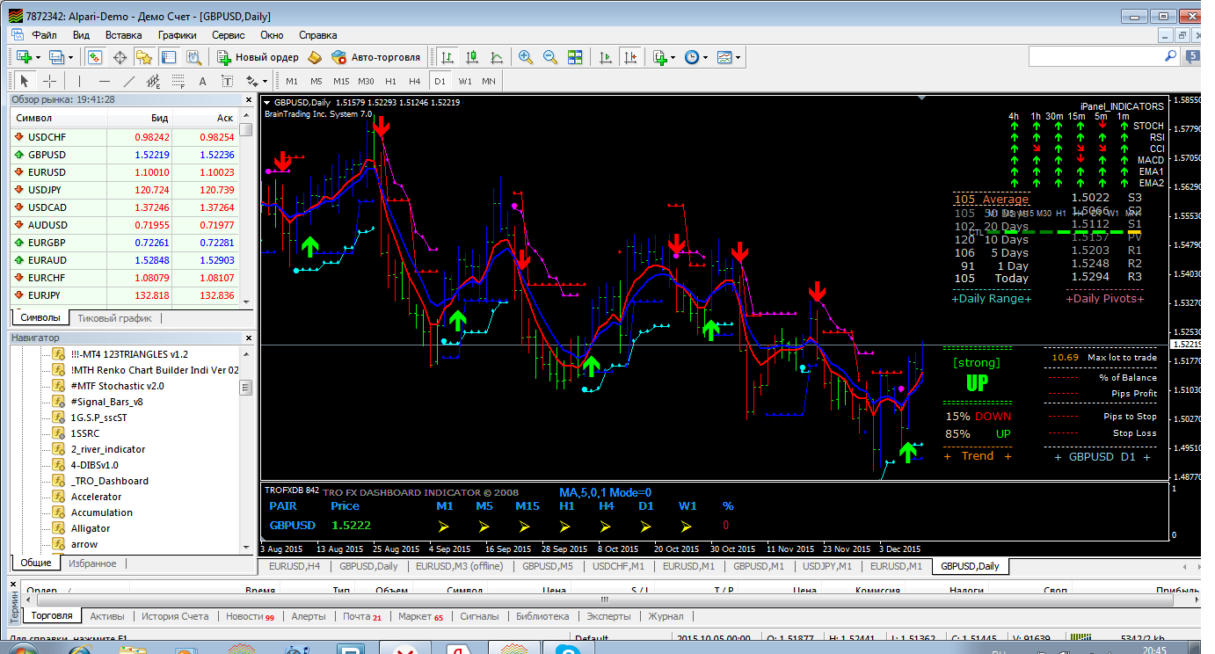Select the H4 timeframe button
This screenshot has width=1215, height=654.
[415, 81]
